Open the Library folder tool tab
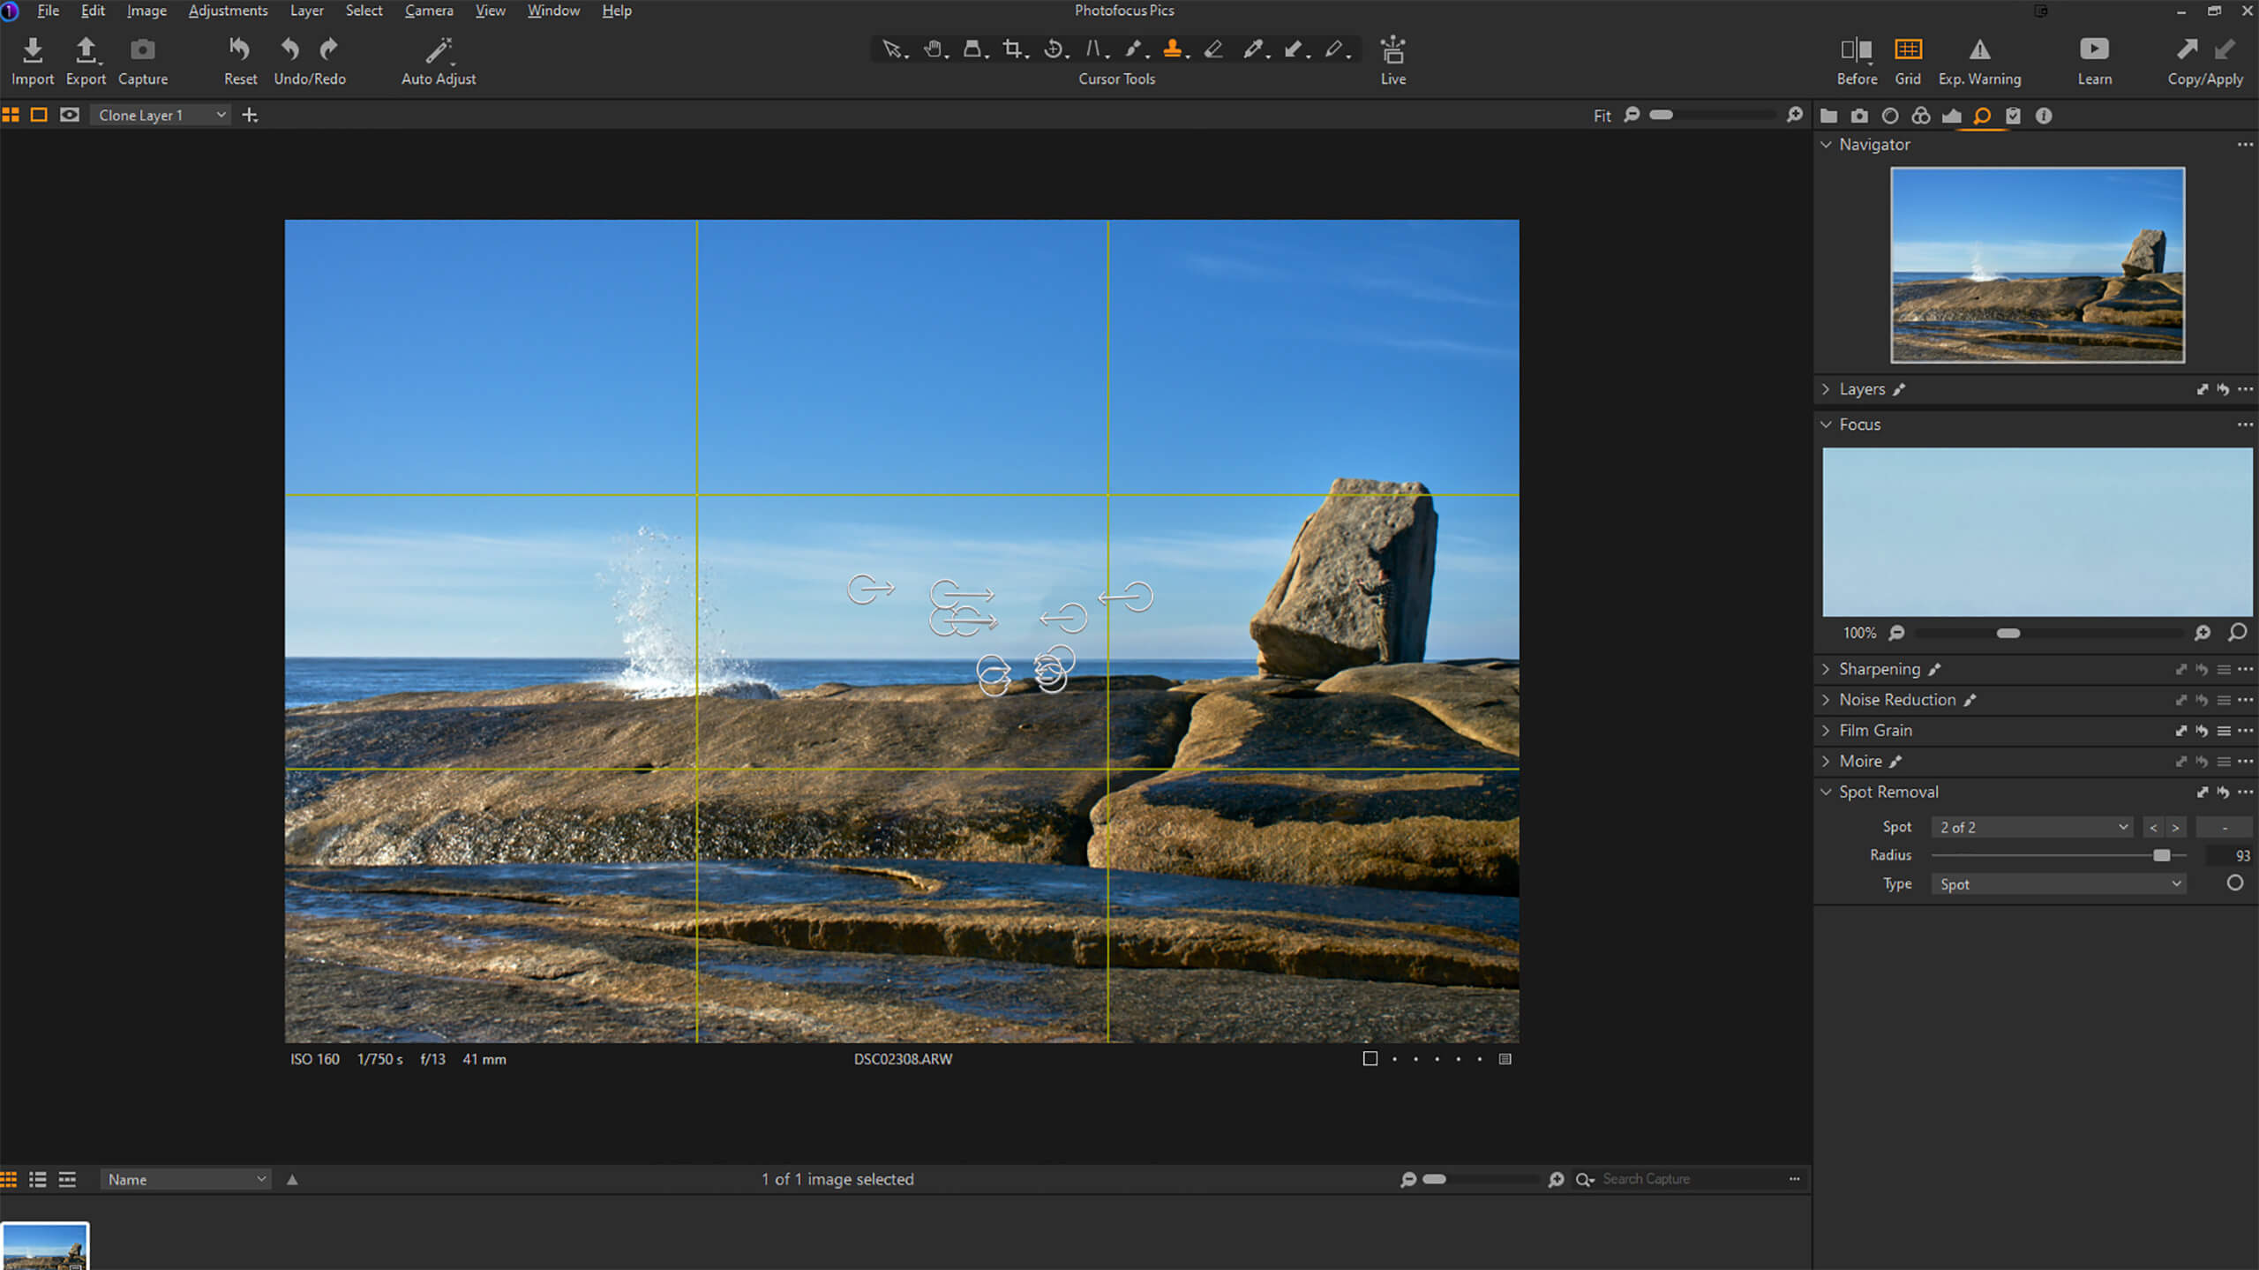Viewport: 2259px width, 1270px height. tap(1829, 115)
